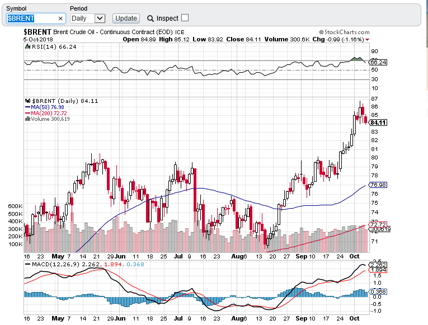428x325 pixels.
Task: Click the 0.368 histogram axis label
Action: 378,291
